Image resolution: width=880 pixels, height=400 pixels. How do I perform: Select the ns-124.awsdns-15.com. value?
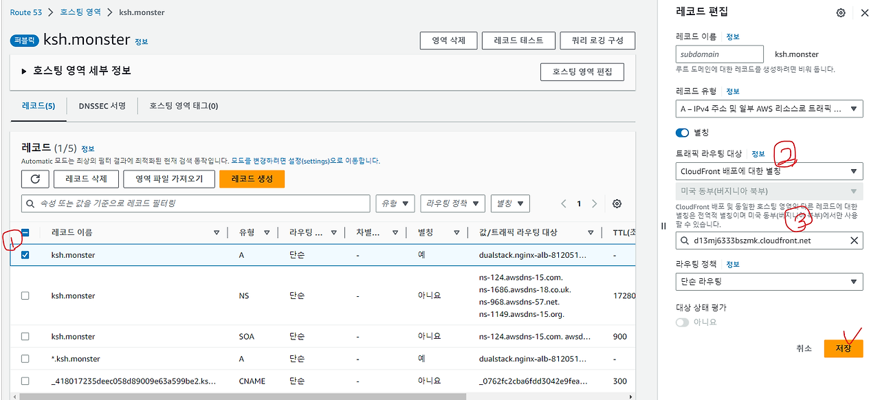pos(521,278)
